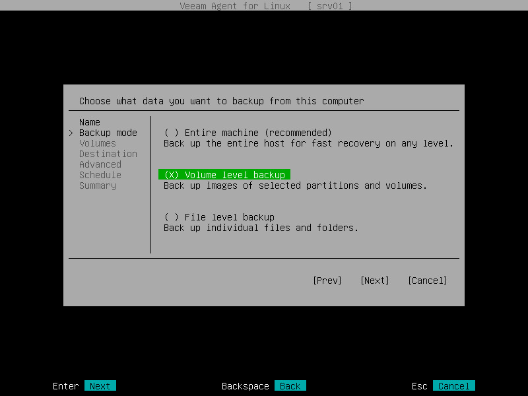Click the 'Back up images of selected partitions' text
This screenshot has width=528, height=396.
point(295,185)
